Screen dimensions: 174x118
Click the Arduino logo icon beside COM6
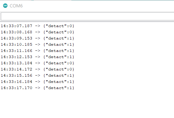click(5, 6)
